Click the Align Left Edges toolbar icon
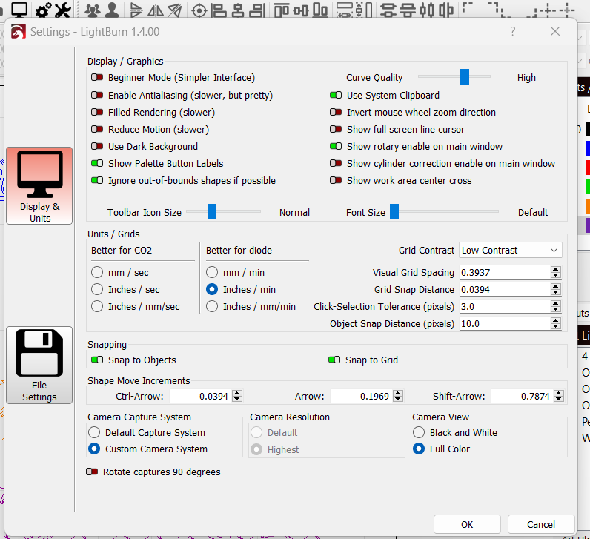The width and height of the screenshot is (590, 539). 219,10
